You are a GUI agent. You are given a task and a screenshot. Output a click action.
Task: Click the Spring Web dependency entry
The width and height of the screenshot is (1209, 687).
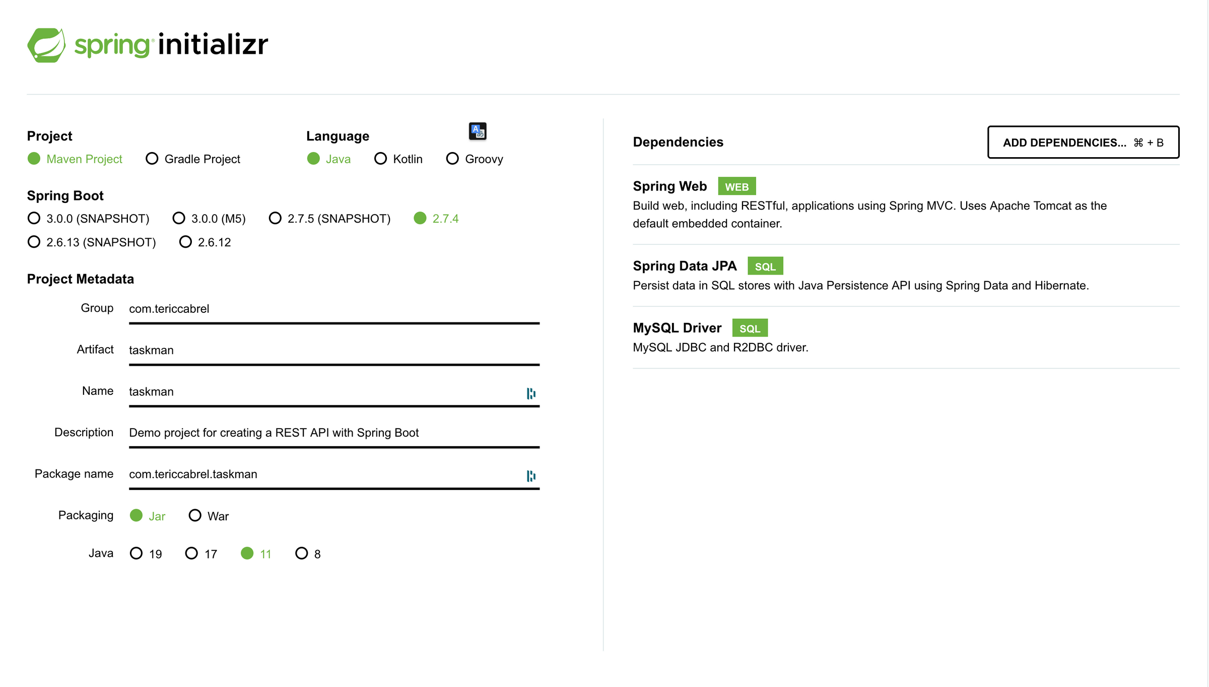(669, 186)
